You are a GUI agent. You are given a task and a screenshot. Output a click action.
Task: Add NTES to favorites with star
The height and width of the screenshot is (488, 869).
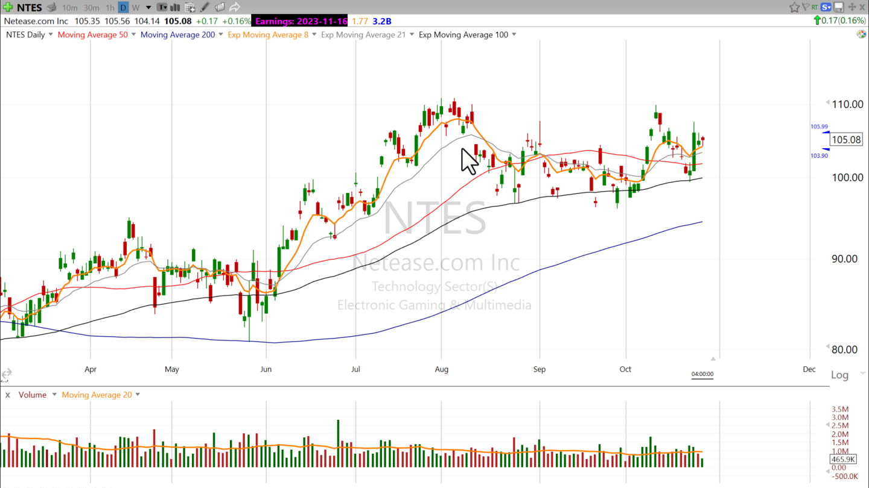[794, 7]
